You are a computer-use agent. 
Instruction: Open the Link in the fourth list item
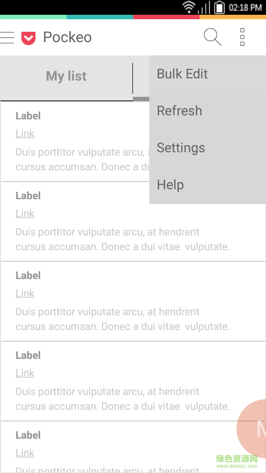point(25,373)
